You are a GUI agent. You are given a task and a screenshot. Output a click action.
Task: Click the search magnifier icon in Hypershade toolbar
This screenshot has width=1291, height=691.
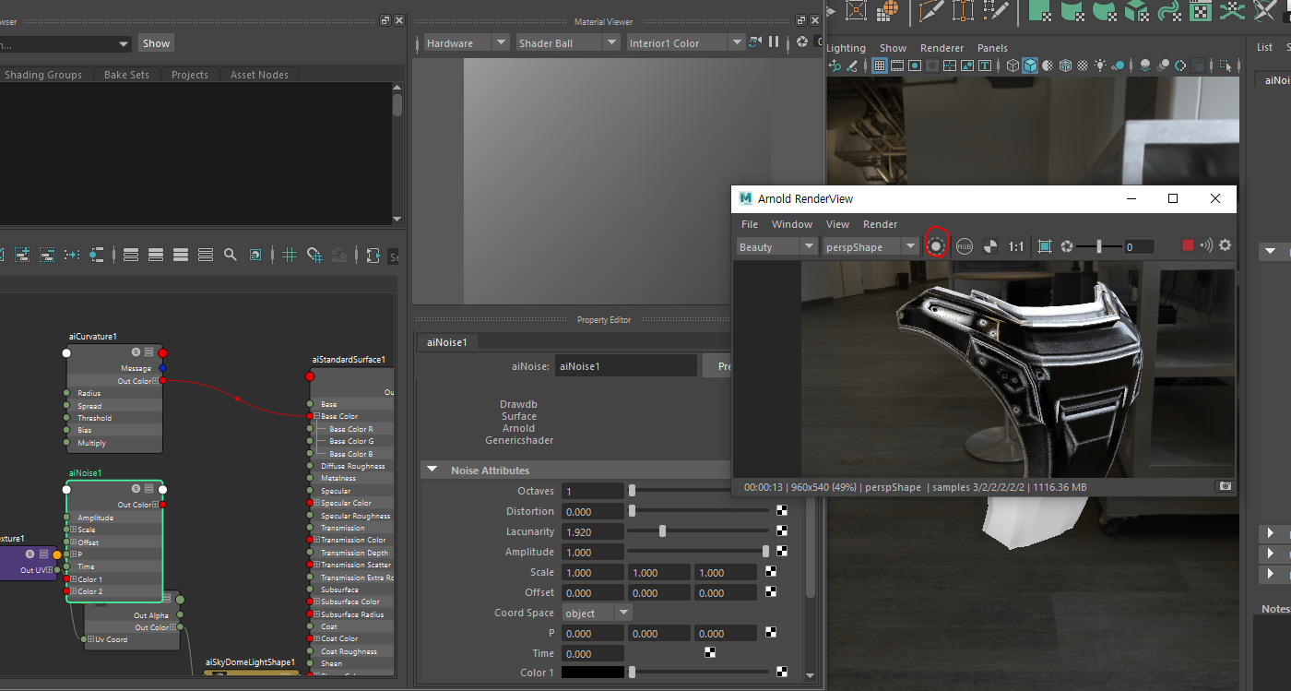pos(231,255)
